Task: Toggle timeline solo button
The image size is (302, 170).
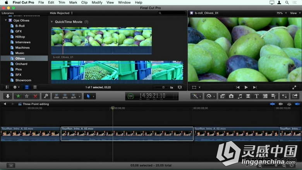Action: coord(289,104)
